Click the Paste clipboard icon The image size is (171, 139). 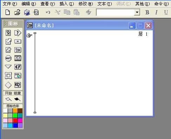(77, 12)
